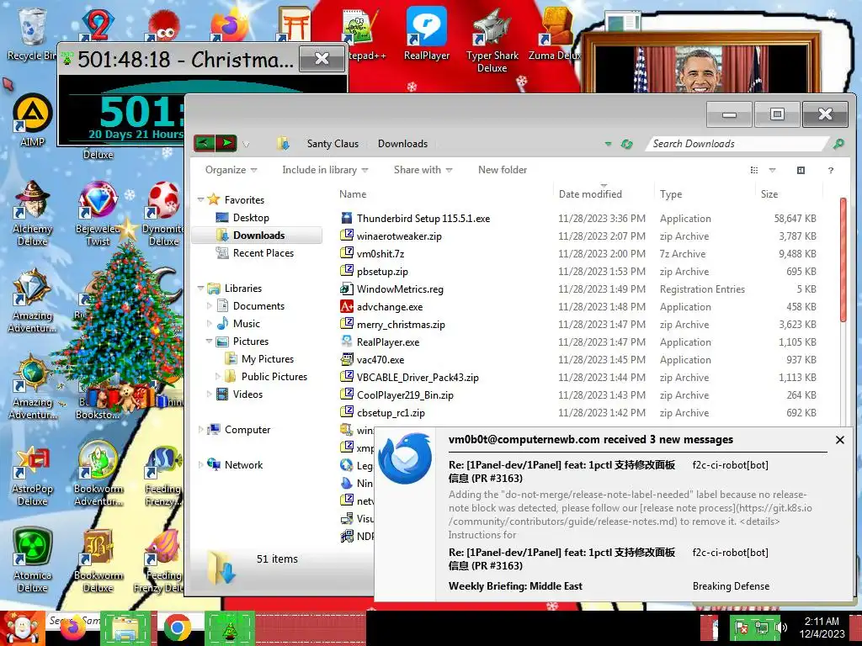
Task: Open the Recycle Bin desktop icon
Action: click(31, 33)
